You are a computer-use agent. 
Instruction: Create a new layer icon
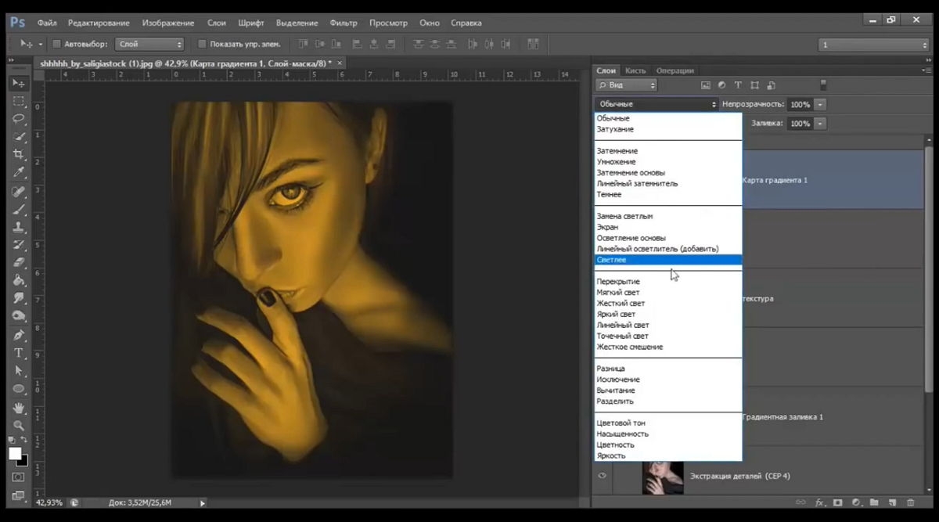[x=891, y=502]
